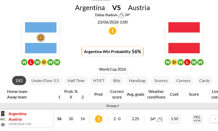218x131 pixels.
Task: Click Argentina's red L form badge
Action: 31,62
